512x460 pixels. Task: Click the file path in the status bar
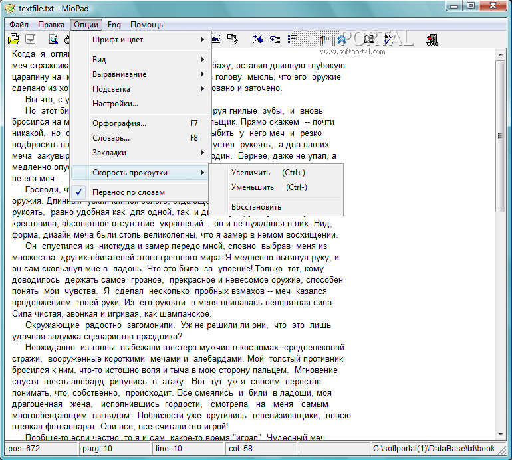pos(434,449)
